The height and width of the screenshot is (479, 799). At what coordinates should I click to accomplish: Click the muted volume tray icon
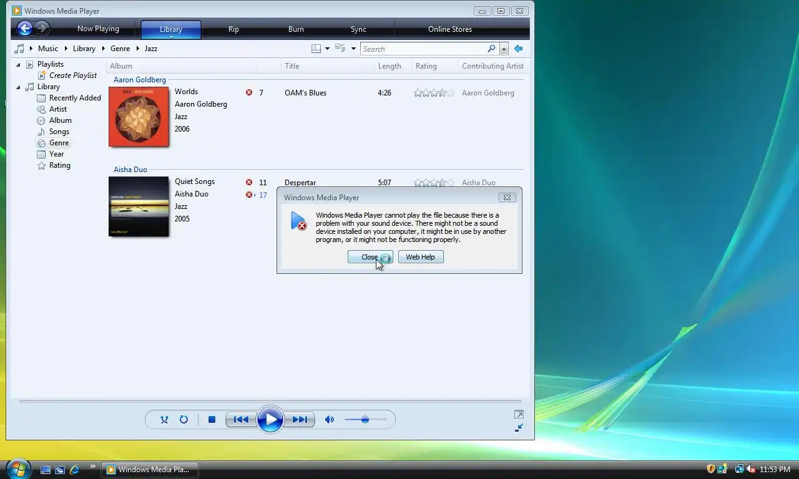[x=751, y=469]
